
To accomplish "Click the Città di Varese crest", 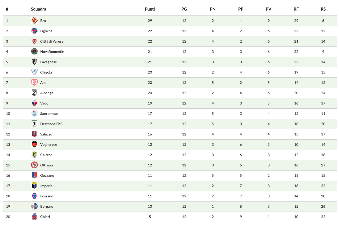I will tap(34, 41).
